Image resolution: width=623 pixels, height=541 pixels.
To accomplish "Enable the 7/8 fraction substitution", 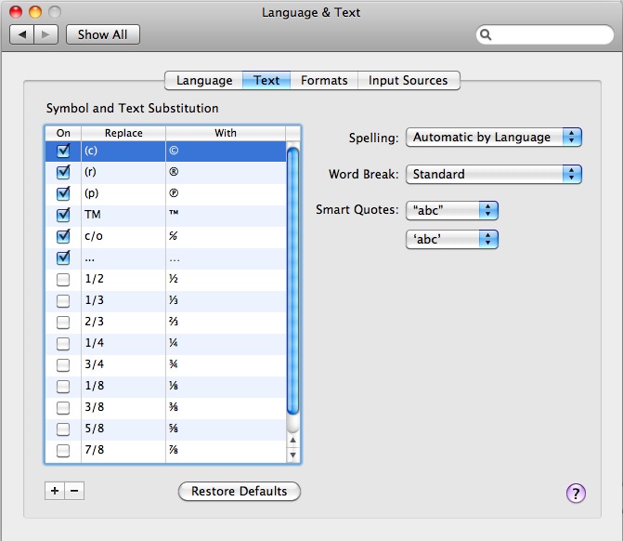I will [63, 451].
